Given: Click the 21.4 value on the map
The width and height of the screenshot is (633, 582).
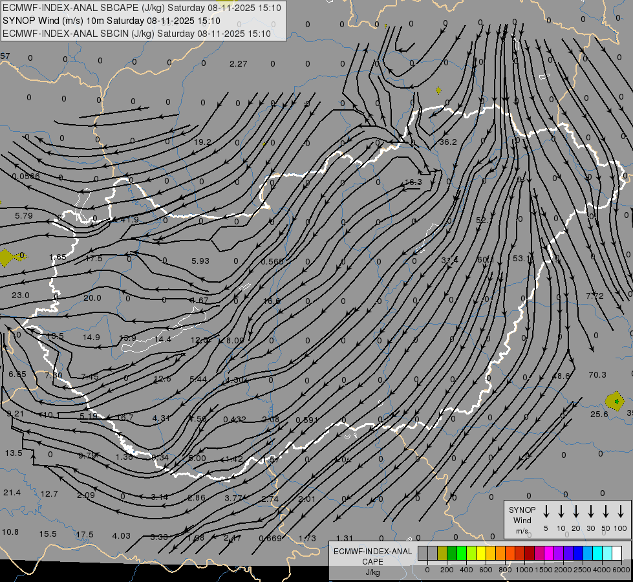Looking at the screenshot, I should (12, 492).
